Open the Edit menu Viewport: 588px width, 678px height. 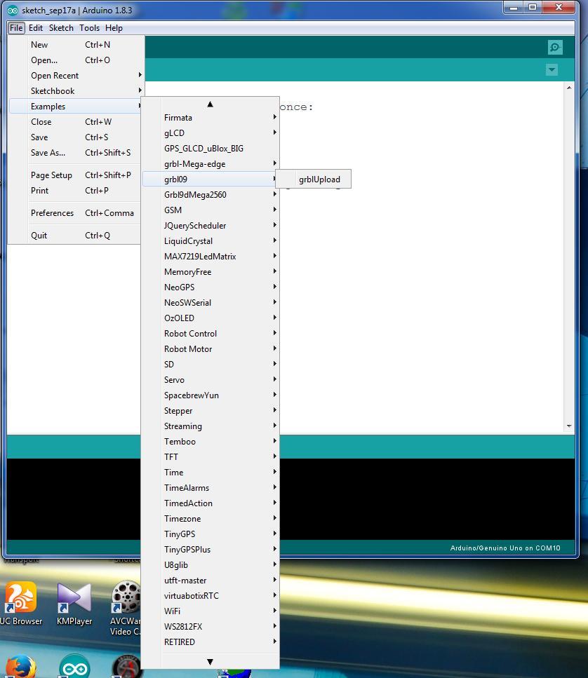point(36,28)
